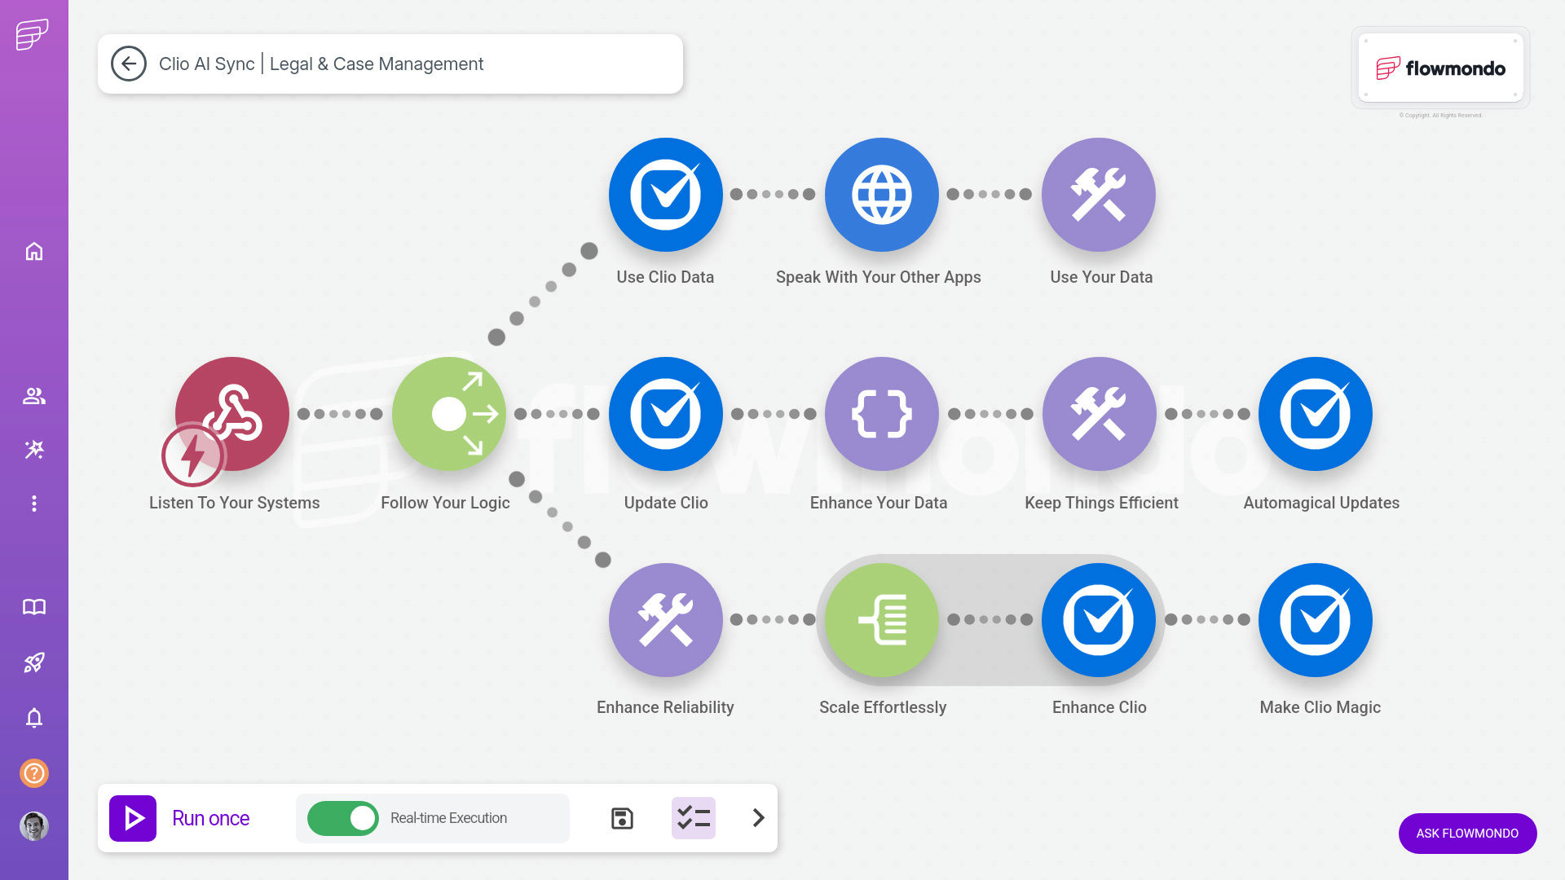
Task: Open the team users section in sidebar
Action: coord(34,396)
